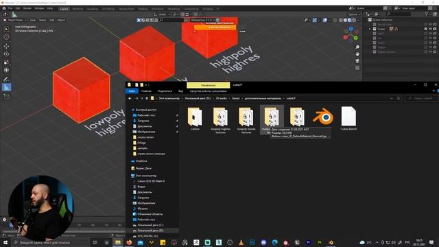Image resolution: width=439 pixels, height=247 pixels.
Task: Open Global transform orientation dropdown
Action: point(162,14)
